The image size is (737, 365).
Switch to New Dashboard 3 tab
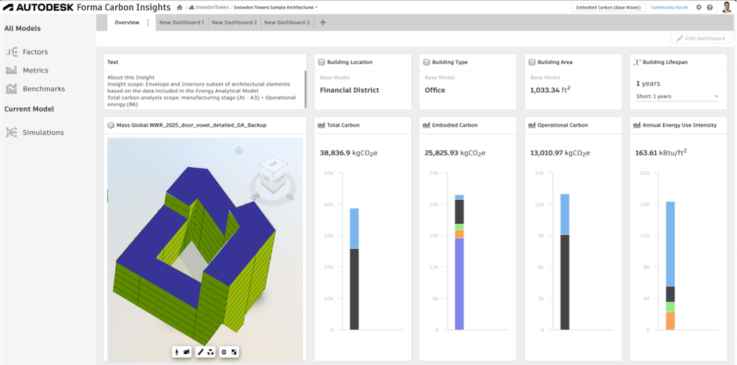coord(286,22)
